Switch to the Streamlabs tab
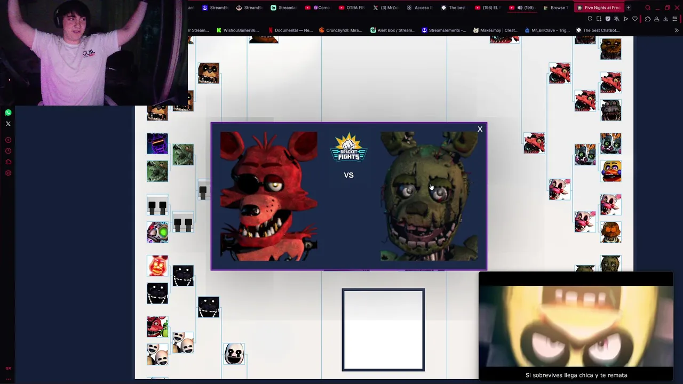683x384 pixels. click(x=283, y=7)
